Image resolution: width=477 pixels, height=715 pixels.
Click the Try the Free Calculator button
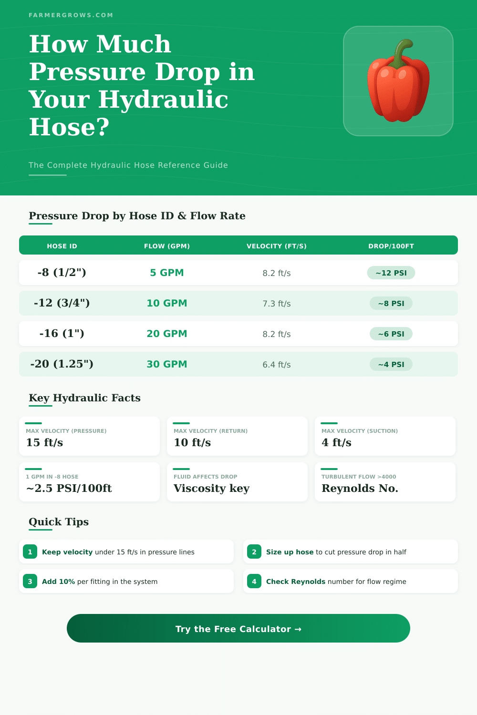pos(238,629)
